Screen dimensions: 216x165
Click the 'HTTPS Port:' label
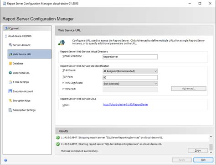point(69,89)
